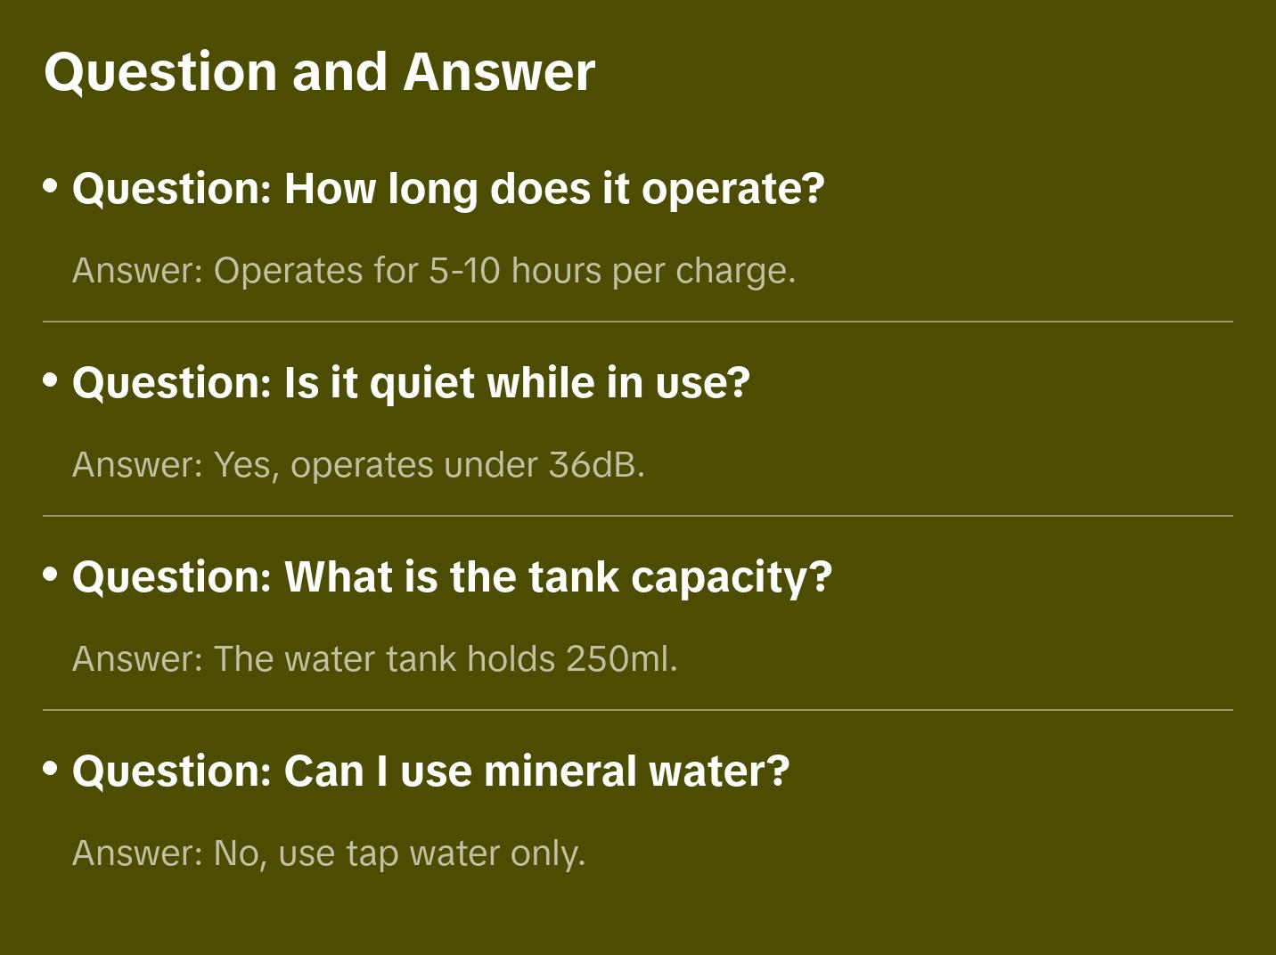Viewport: 1276px width, 955px height.
Task: Click the bullet beside the quiet question
Action: (51, 380)
